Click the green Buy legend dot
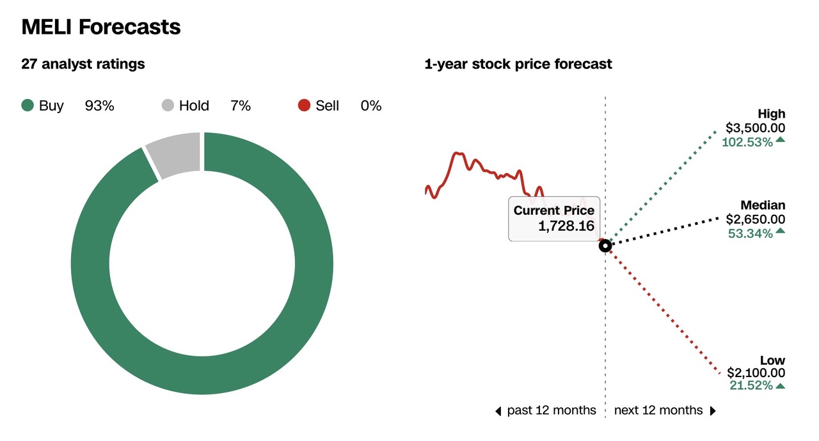Viewport: 819px width, 441px height. [28, 105]
